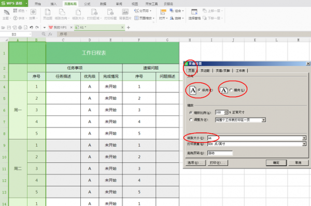Image resolution: width=311 pixels, height=206 pixels.
Task: Open the 页眉/页脚 tab in dialog
Action: [x=222, y=70]
